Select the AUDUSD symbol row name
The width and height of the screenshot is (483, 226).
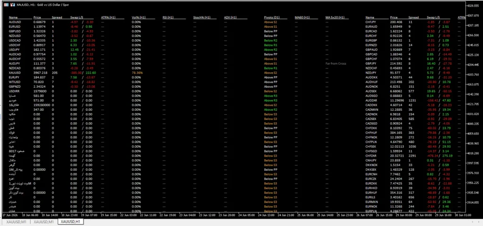click(15, 22)
